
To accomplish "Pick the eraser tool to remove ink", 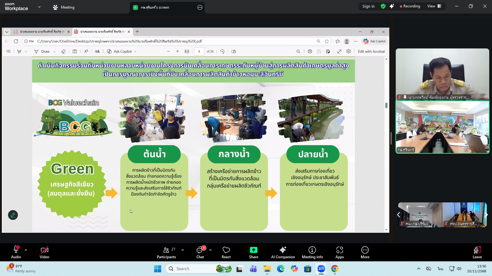I will (63, 51).
